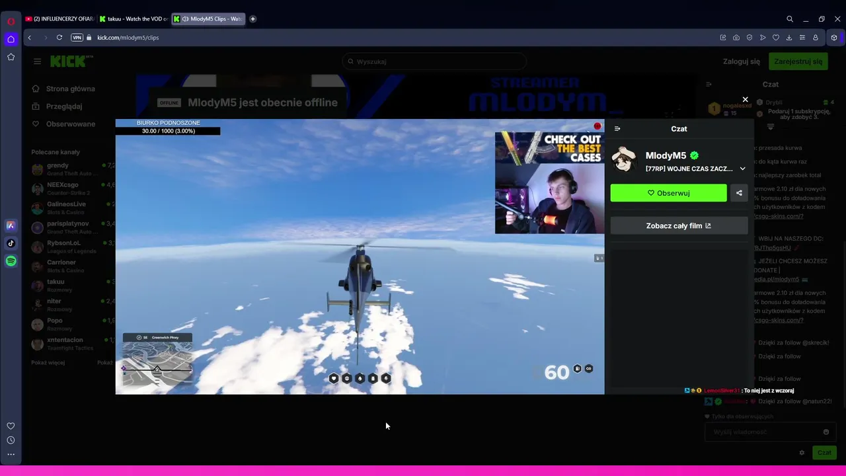Open the browser tab search magnifier
The height and width of the screenshot is (476, 846).
pos(790,19)
